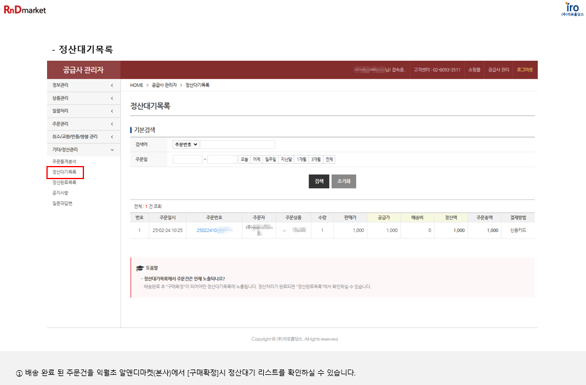Open the 주문번호 search type dropdown

(186, 144)
